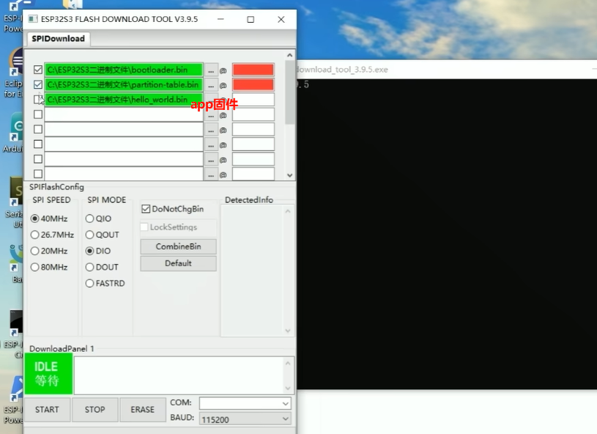Image resolution: width=597 pixels, height=434 pixels.
Task: Click the CombineBin button
Action: pos(178,246)
